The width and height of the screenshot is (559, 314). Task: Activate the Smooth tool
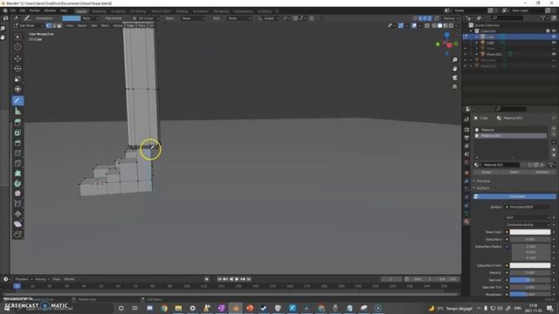[x=17, y=194]
